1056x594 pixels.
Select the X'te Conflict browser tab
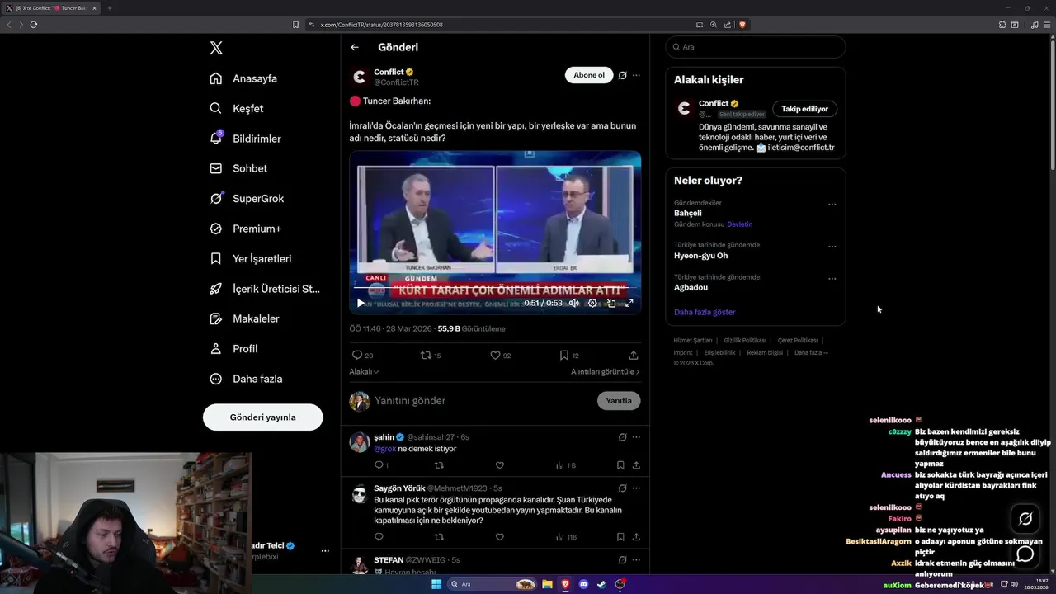point(49,8)
